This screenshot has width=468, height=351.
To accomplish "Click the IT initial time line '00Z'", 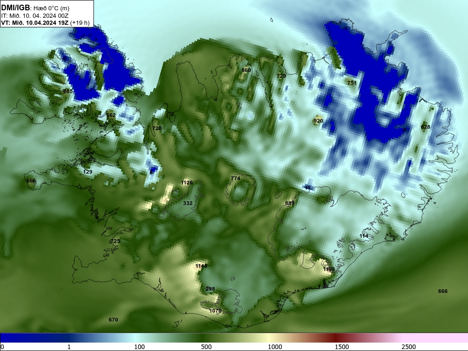I will pyautogui.click(x=35, y=16).
